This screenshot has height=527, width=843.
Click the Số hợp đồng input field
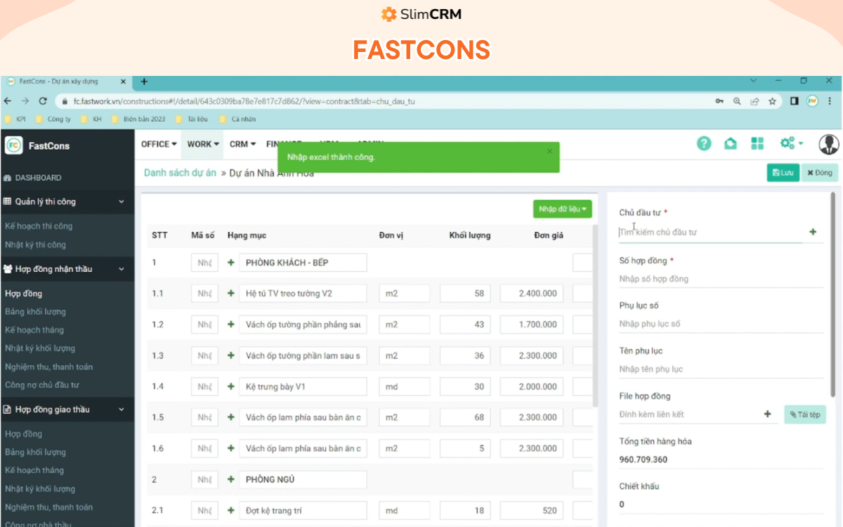(720, 279)
